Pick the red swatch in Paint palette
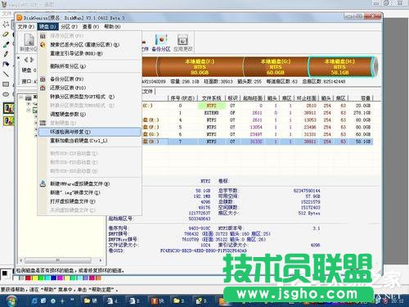Screen dimensions: 409x307 tap(28, 278)
